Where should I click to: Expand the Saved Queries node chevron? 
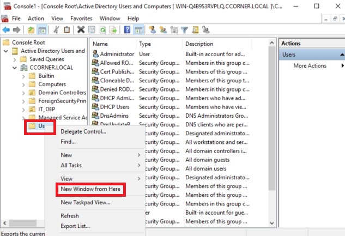15,59
